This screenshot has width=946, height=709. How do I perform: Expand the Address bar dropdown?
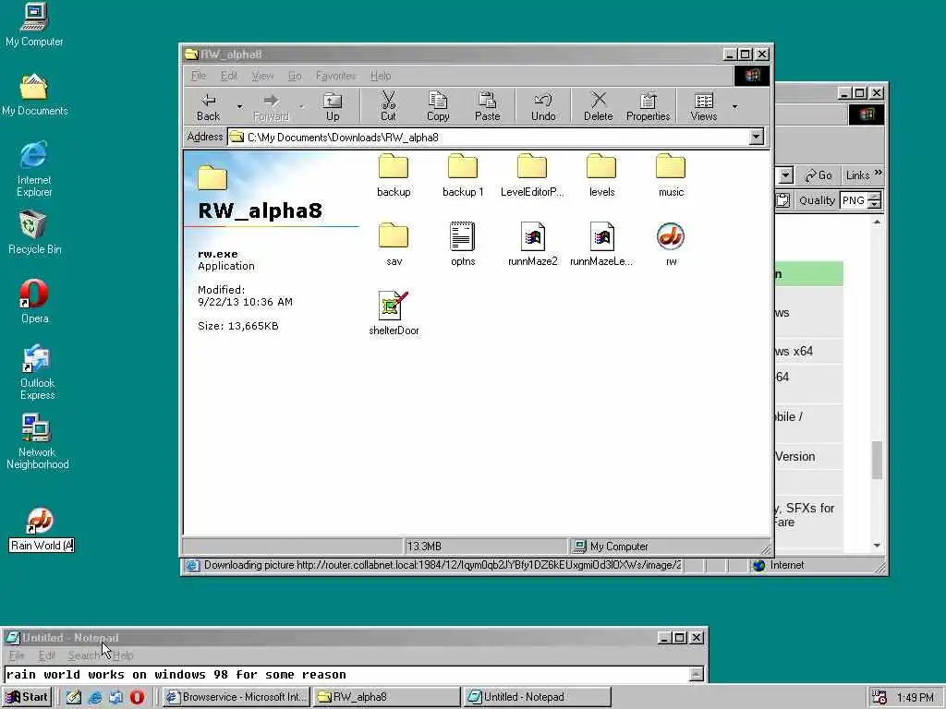click(757, 137)
